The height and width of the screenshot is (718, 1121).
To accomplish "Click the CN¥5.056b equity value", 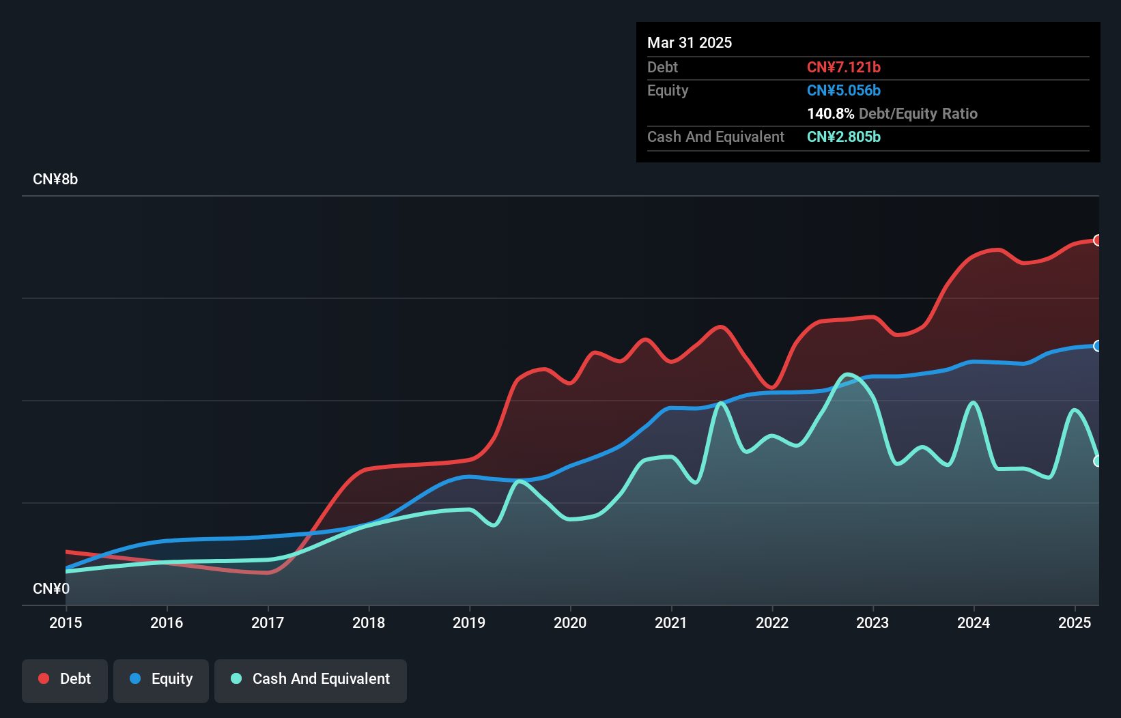I will pos(844,90).
